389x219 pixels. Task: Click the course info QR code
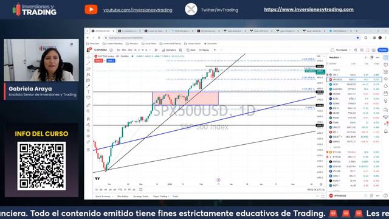coord(41,166)
